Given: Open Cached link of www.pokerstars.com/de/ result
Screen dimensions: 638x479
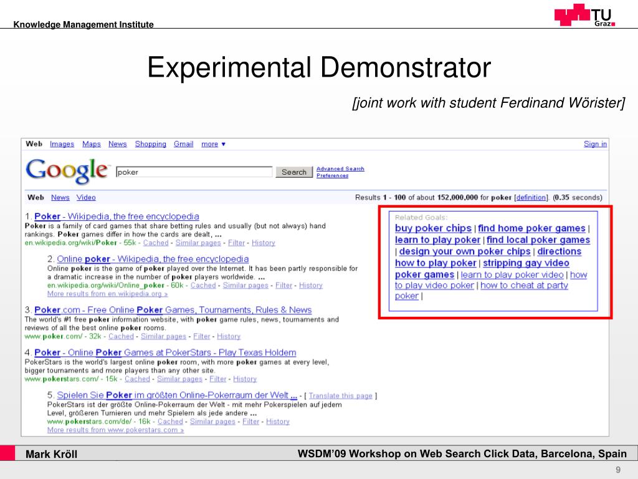Looking at the screenshot, I should (170, 422).
